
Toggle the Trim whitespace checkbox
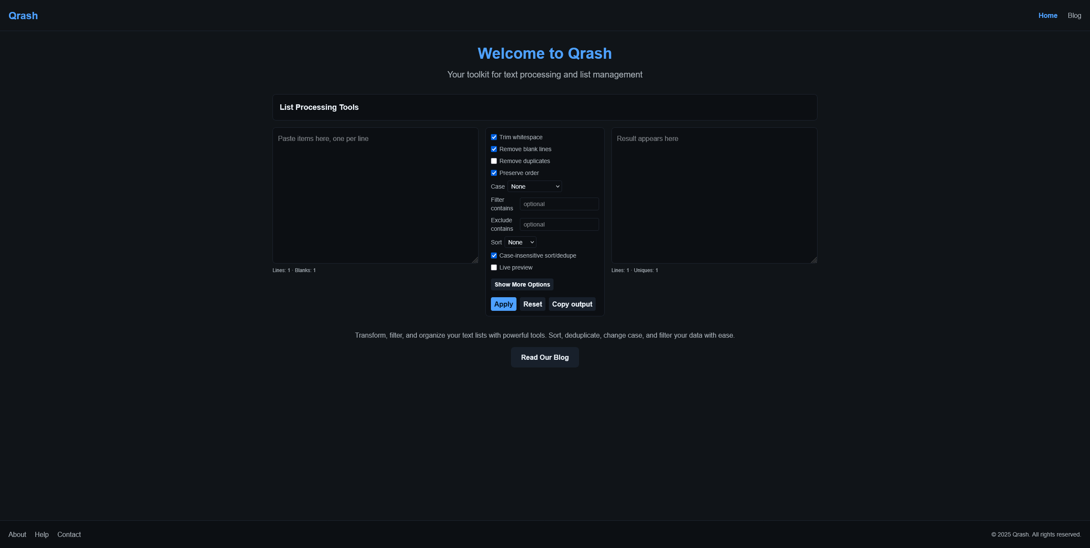click(x=494, y=137)
